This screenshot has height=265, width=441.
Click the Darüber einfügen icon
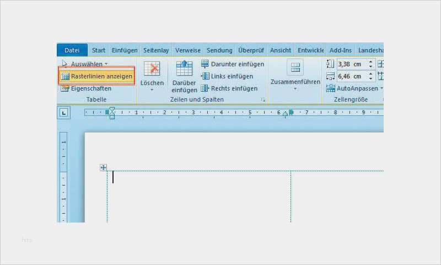(184, 68)
